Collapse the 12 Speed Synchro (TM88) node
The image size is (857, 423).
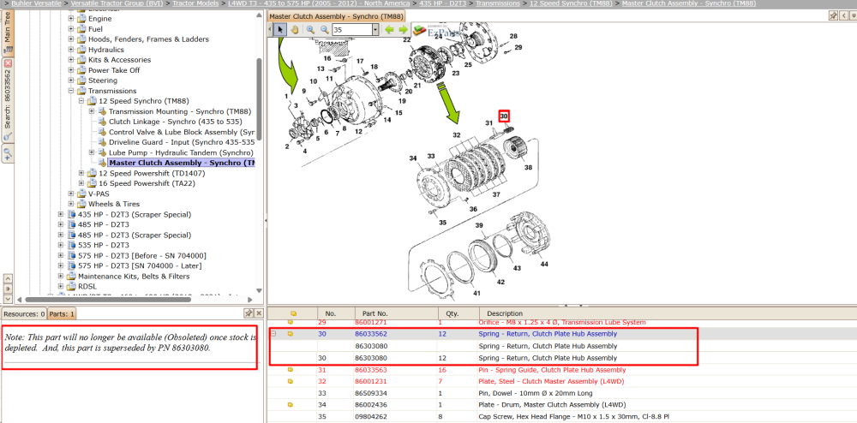coord(81,101)
